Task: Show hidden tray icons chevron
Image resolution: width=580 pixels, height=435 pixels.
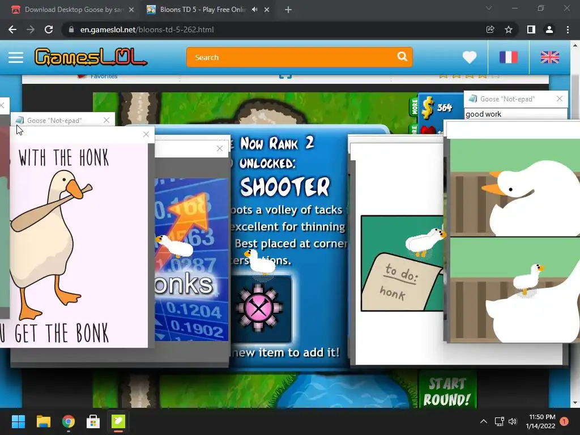Action: pyautogui.click(x=484, y=421)
